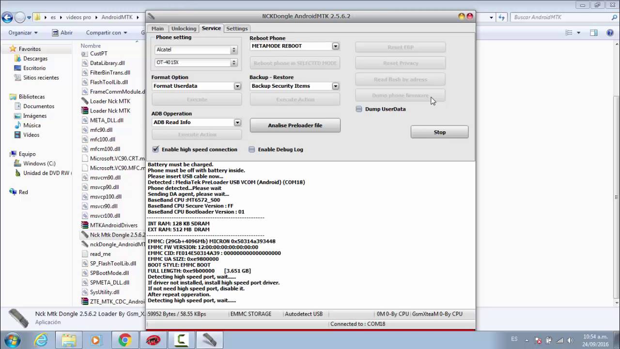Switch to the Settings tab
Viewport: 620px width, 349px height.
pos(237,29)
